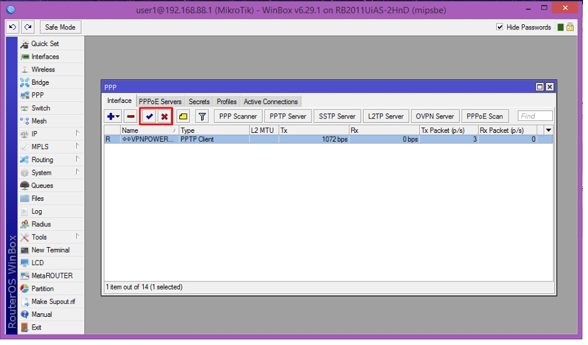Switch to the Interface tab
Screen dimensions: 588x345
pyautogui.click(x=119, y=101)
